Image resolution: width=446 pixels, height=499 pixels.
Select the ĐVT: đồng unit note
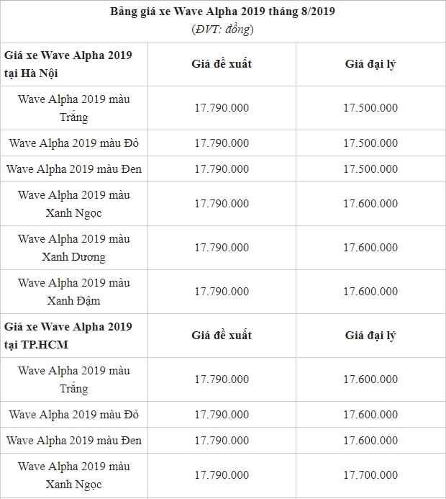click(222, 30)
